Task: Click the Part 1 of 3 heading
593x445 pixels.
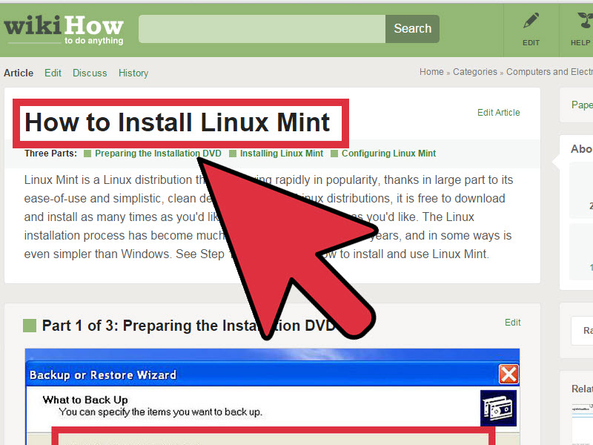Action: coord(189,326)
